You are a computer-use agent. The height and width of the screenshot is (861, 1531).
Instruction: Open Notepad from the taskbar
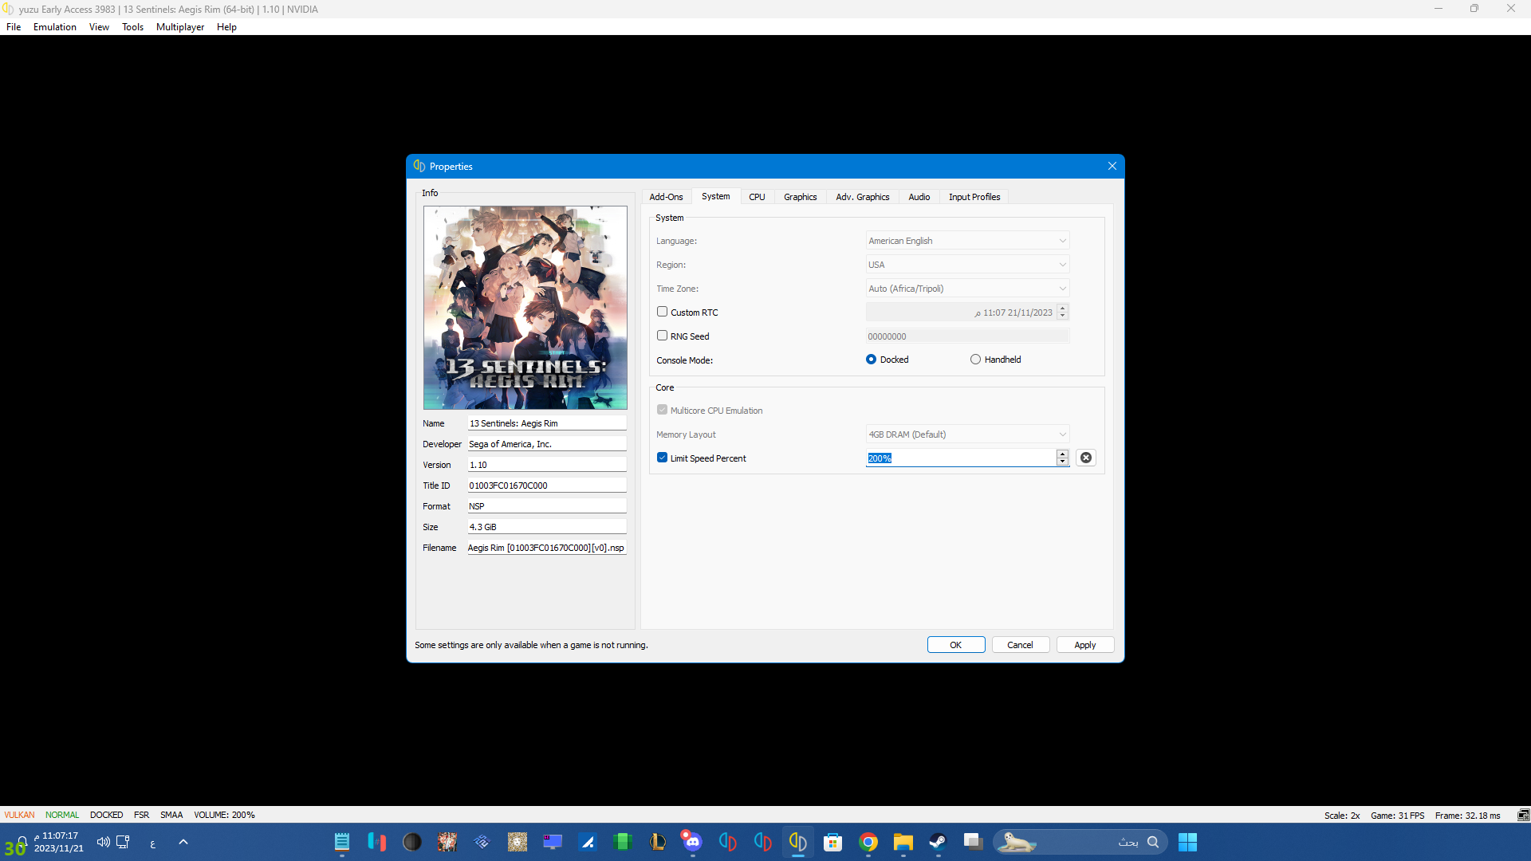point(342,842)
